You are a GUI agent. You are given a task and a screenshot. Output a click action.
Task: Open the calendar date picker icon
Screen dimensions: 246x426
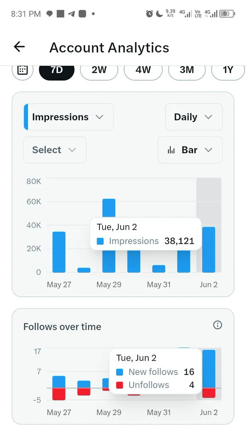click(22, 70)
